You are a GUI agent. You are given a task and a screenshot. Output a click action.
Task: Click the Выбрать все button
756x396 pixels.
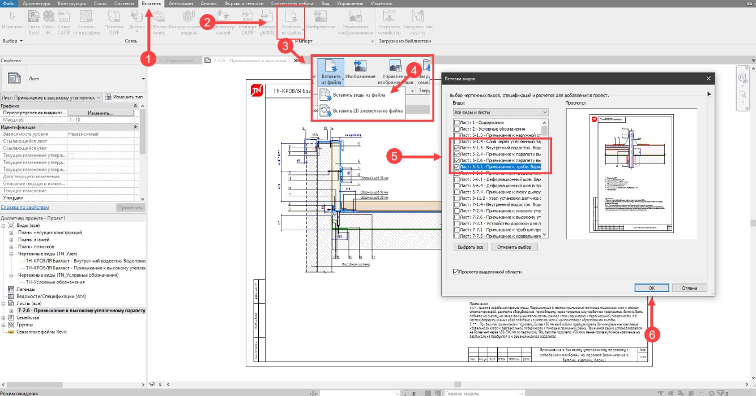pos(469,247)
